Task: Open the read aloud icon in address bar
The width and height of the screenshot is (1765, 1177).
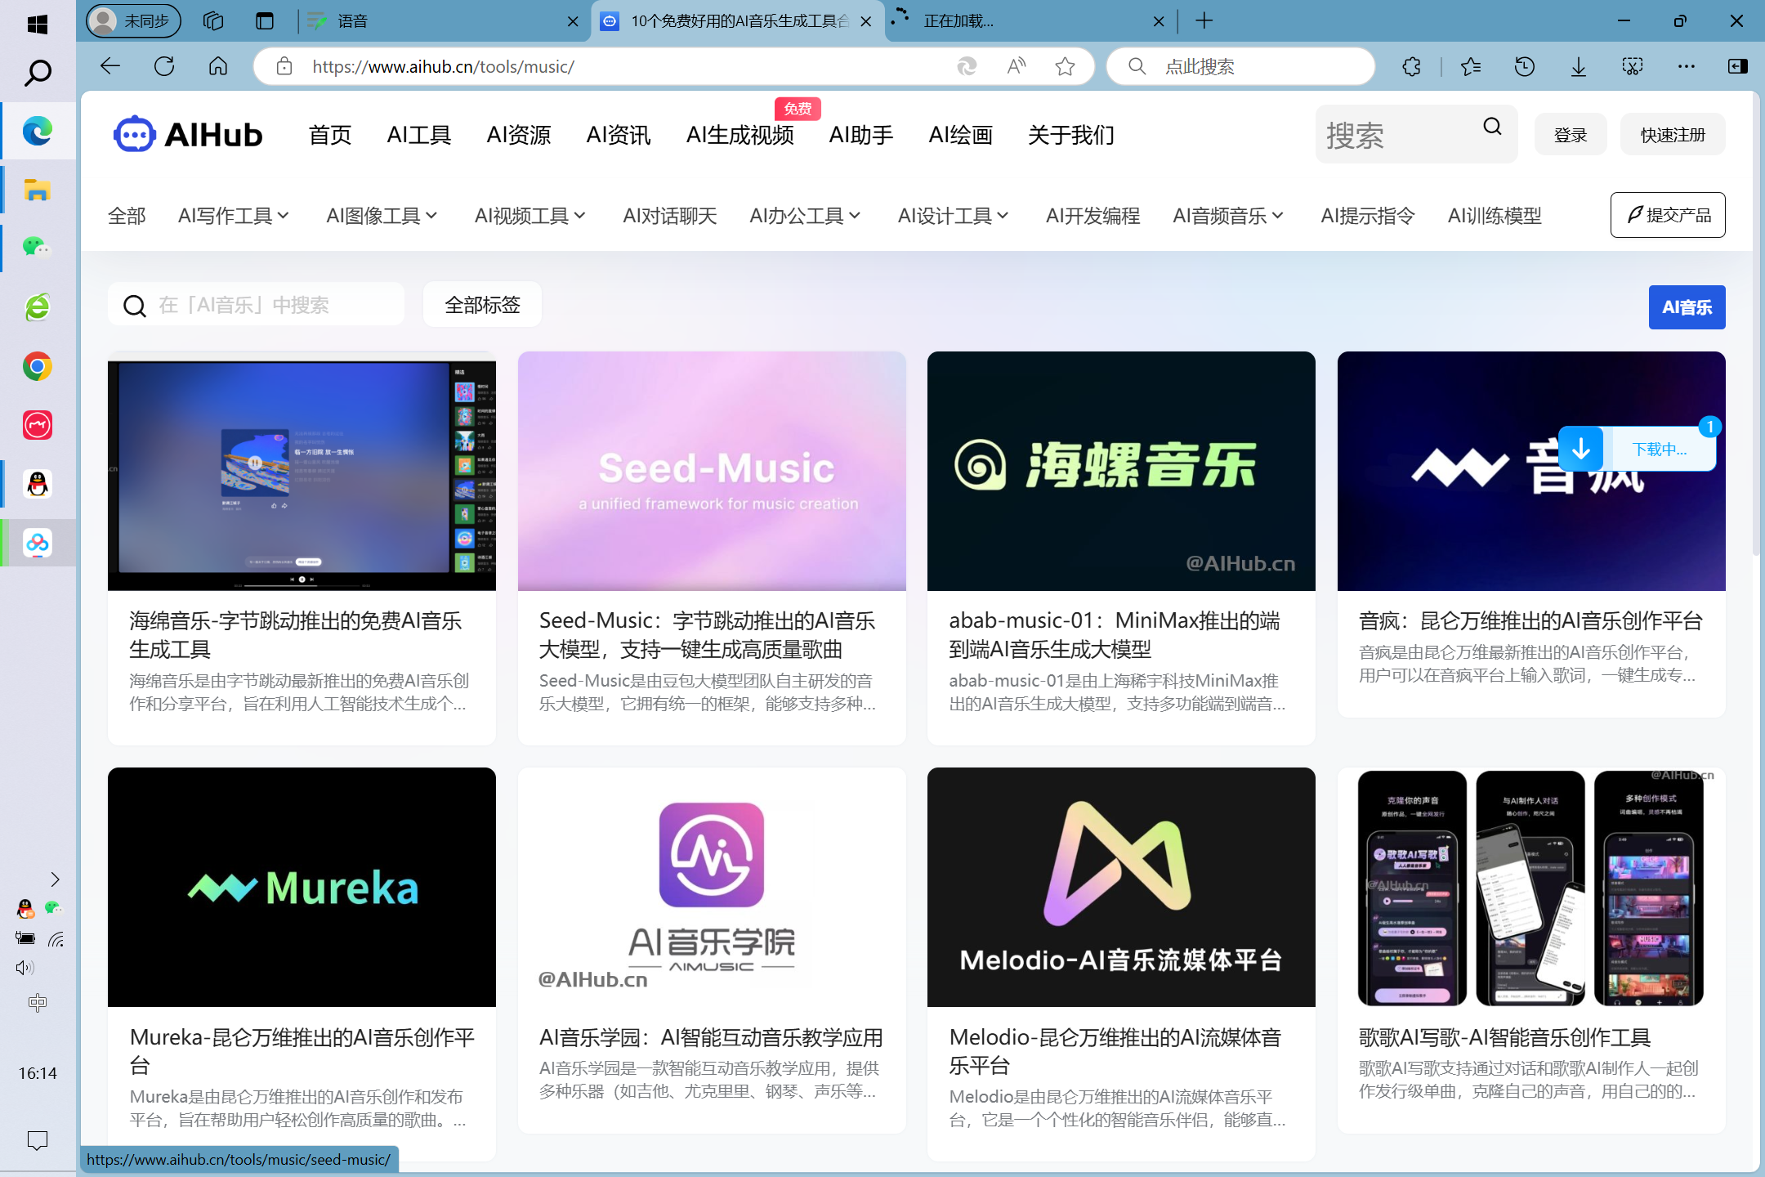Action: (x=1017, y=66)
